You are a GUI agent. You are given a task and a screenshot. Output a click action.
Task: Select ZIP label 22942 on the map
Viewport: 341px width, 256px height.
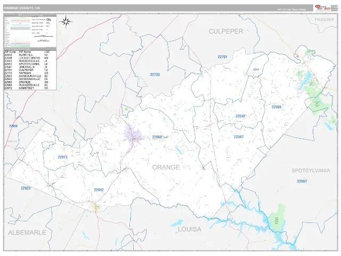[x=99, y=190]
